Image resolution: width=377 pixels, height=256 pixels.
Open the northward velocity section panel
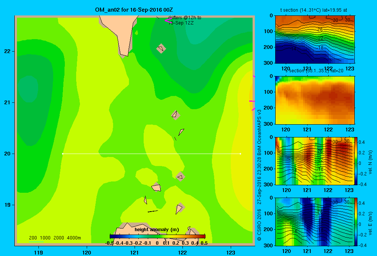(315, 161)
